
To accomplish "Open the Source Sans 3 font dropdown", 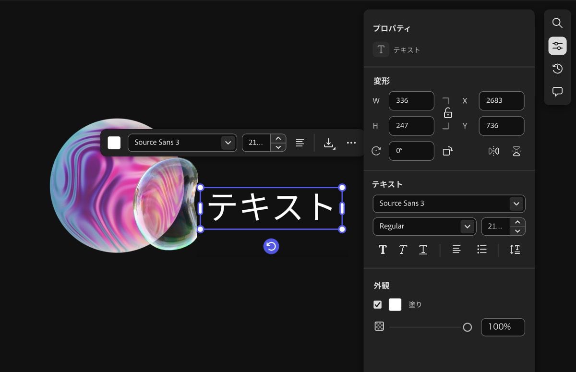I will [x=448, y=204].
